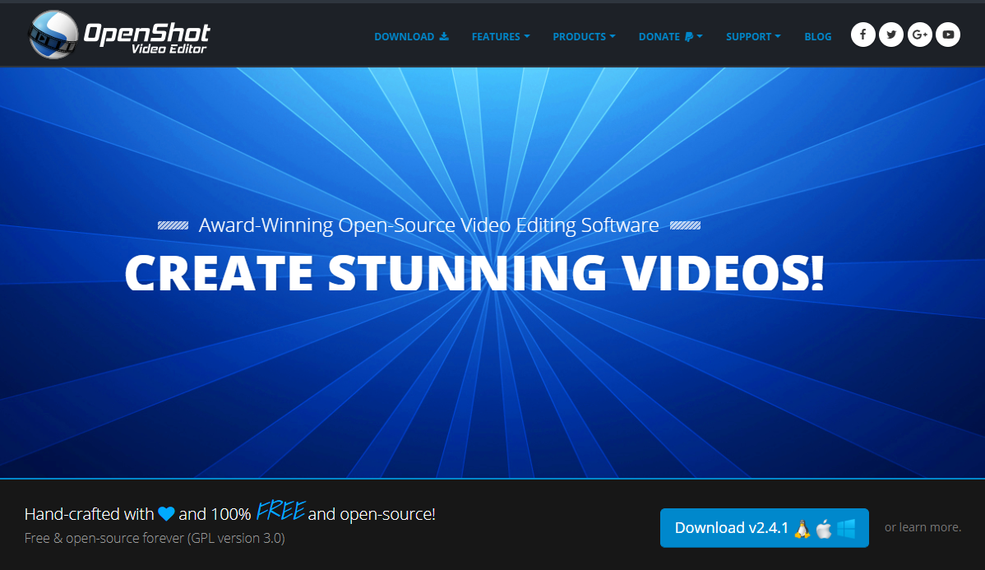Click the PayPal icon next to DONATE

tap(688, 36)
